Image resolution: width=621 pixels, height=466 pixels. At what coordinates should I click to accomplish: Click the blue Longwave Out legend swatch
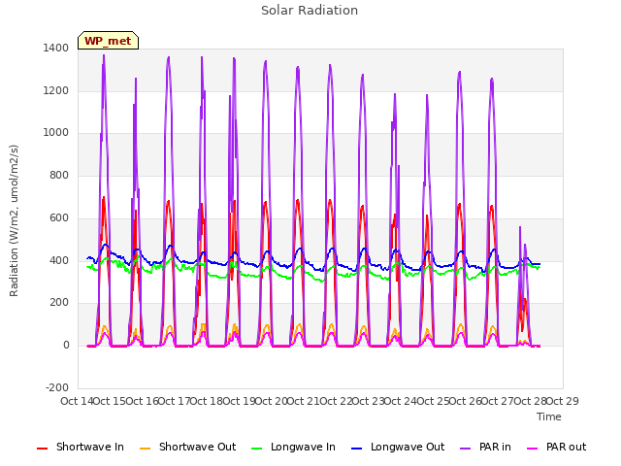coord(357,449)
